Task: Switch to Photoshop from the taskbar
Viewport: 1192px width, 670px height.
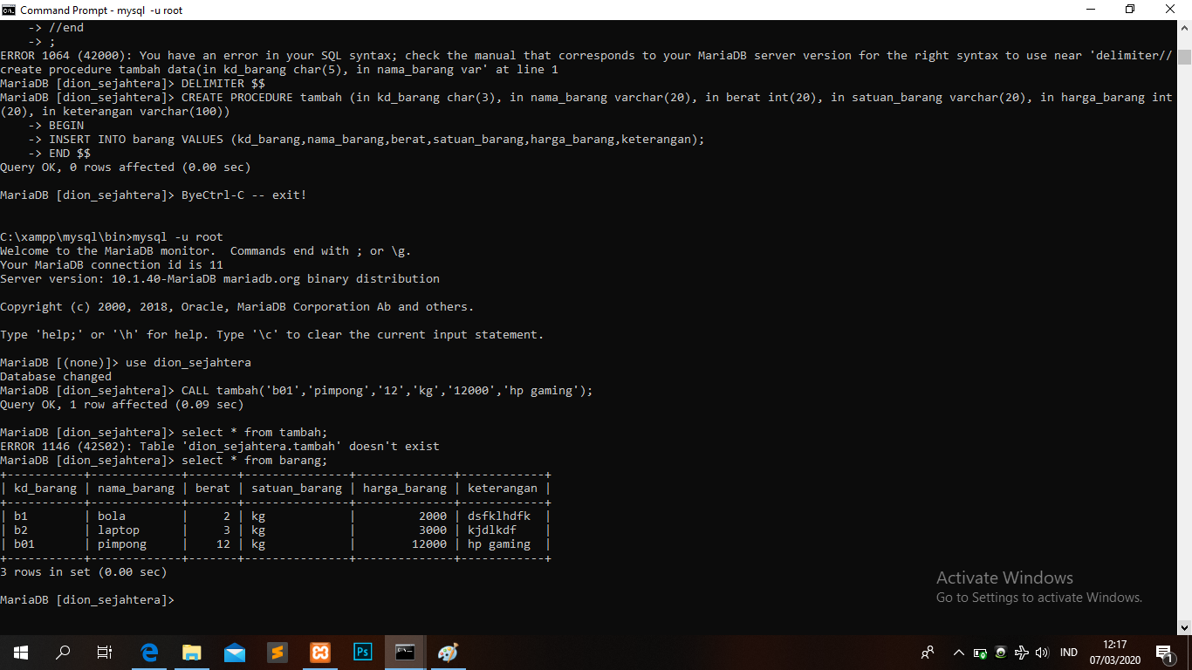Action: point(363,652)
